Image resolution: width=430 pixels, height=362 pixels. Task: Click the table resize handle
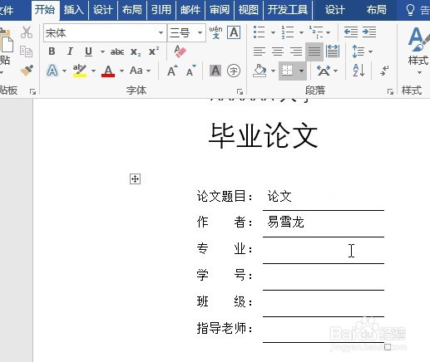388,347
